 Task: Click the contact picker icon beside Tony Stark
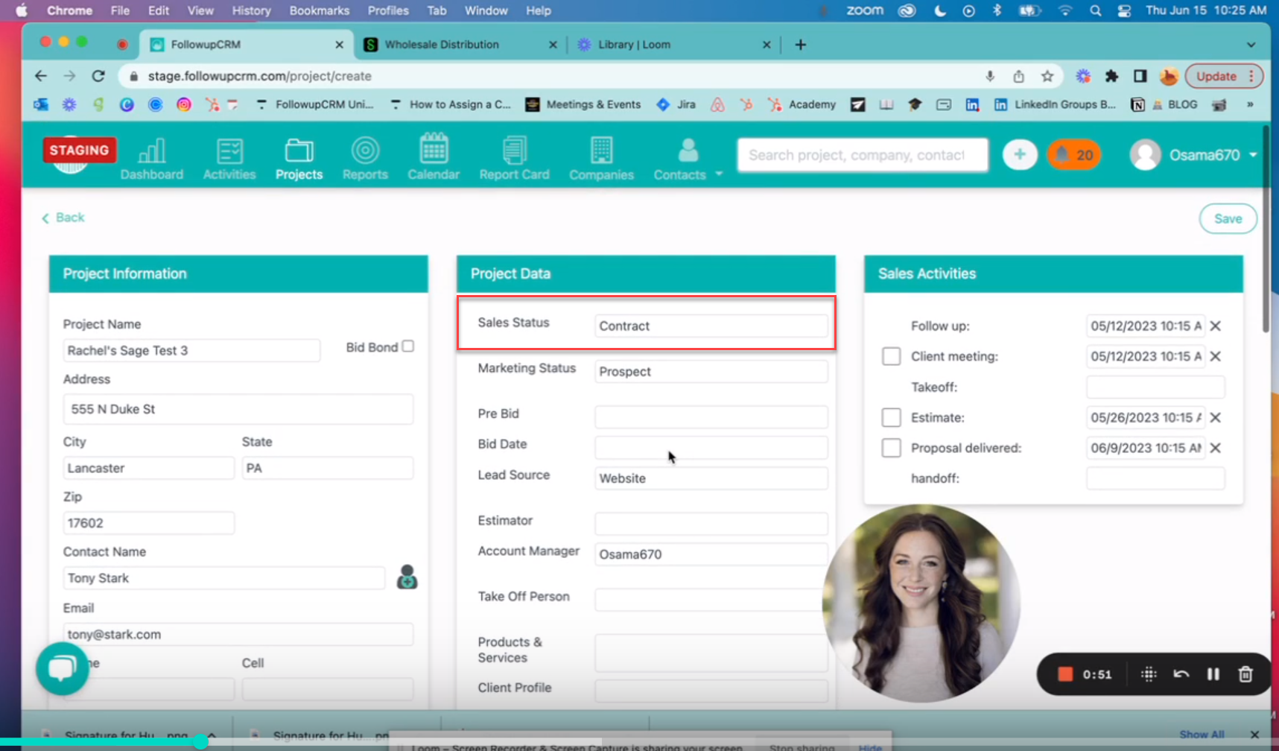[407, 577]
